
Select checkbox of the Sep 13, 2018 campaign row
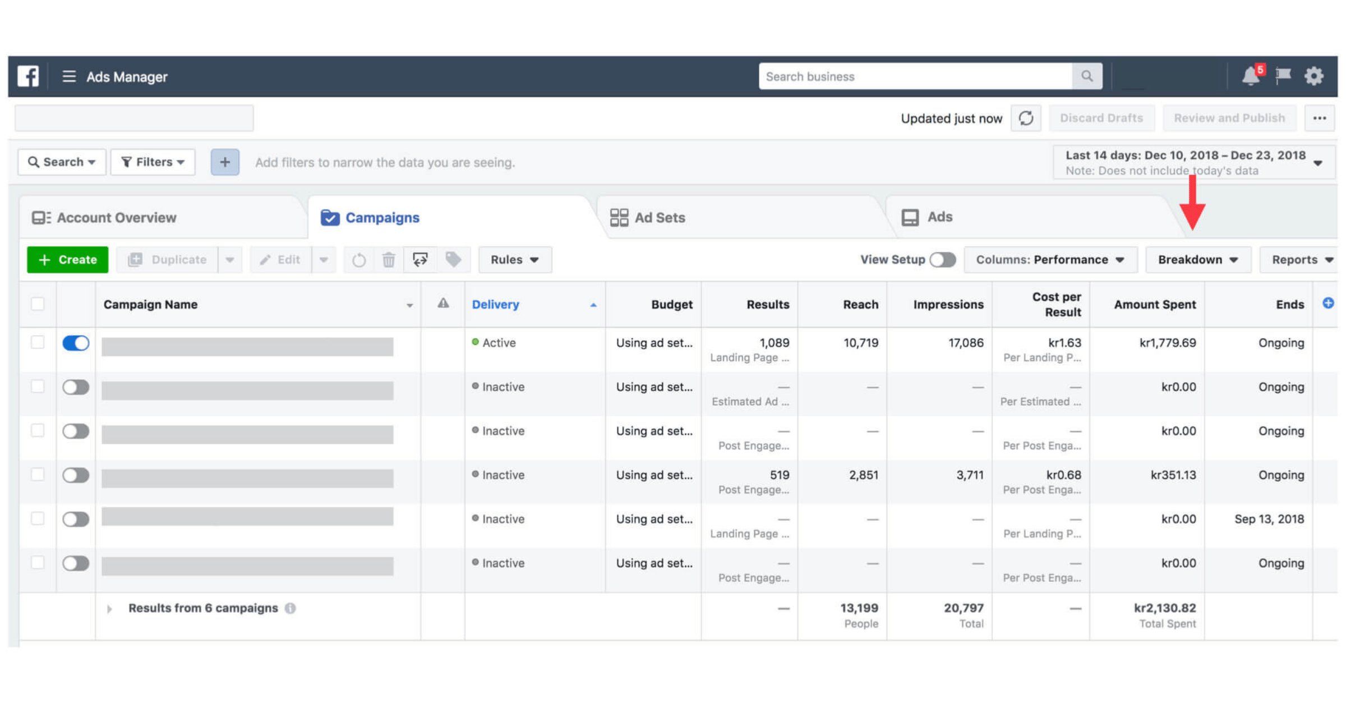pos(38,518)
